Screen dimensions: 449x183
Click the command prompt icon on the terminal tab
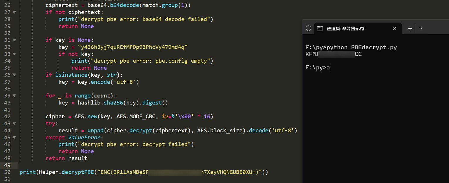pyautogui.click(x=320, y=28)
